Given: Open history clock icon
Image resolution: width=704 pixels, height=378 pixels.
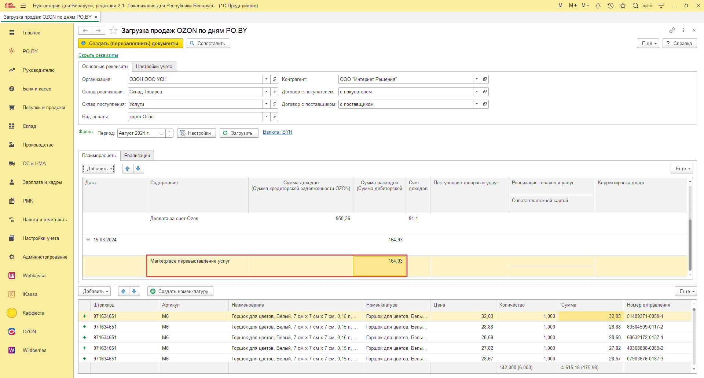Looking at the screenshot, I should 610,5.
